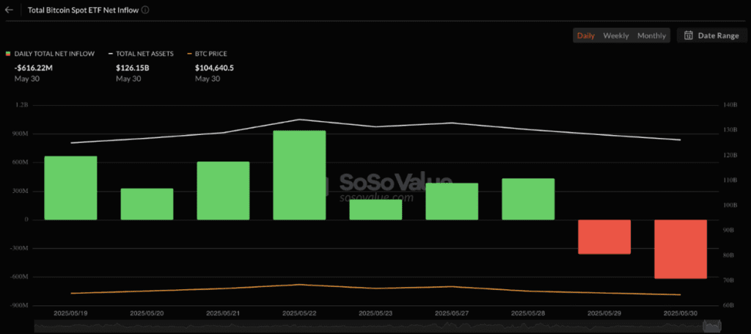Click the right handle of the range slider

click(719, 327)
